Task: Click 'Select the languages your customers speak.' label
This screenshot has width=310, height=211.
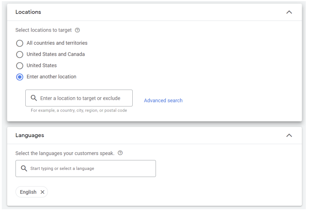Action: (x=65, y=153)
